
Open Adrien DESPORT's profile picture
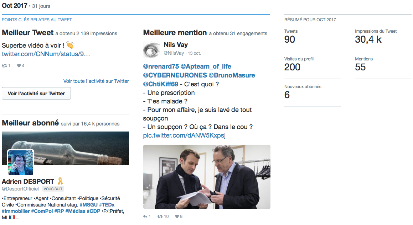tap(21, 162)
